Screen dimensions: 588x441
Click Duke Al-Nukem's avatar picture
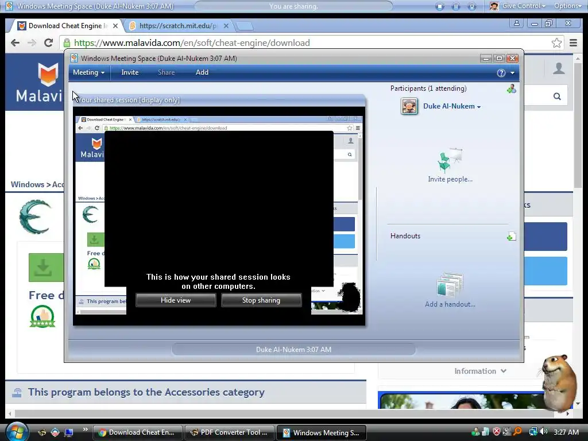409,106
